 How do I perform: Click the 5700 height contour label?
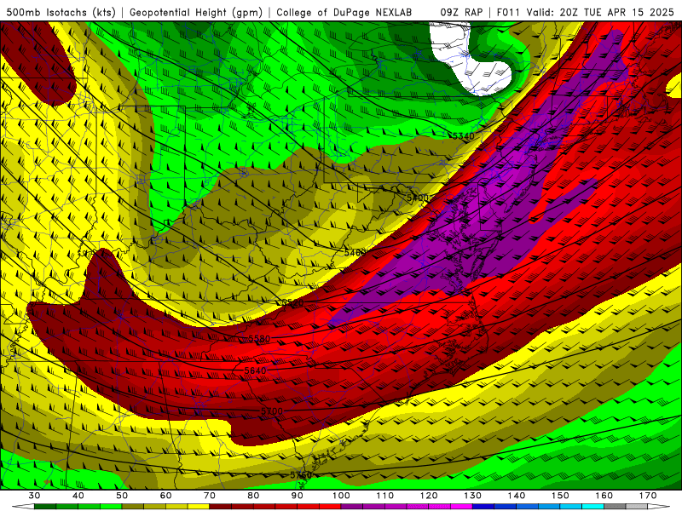tap(272, 411)
